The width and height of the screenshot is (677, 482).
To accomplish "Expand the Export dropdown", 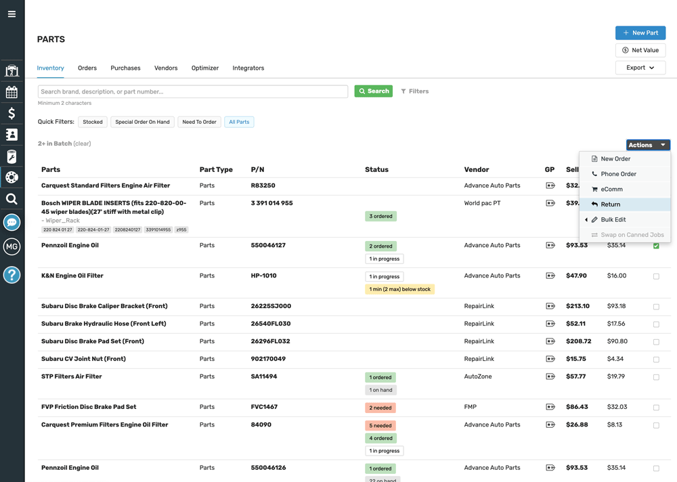I will 640,68.
